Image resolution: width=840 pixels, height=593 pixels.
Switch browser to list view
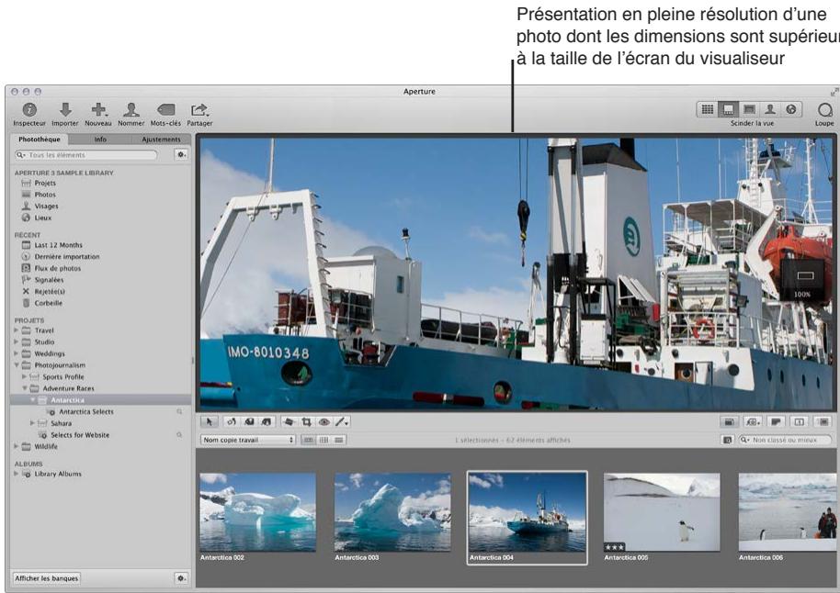338,440
